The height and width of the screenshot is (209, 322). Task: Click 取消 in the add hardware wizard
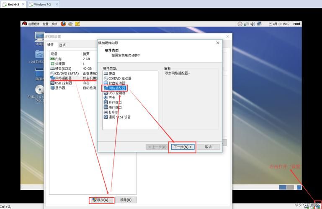click(x=208, y=147)
